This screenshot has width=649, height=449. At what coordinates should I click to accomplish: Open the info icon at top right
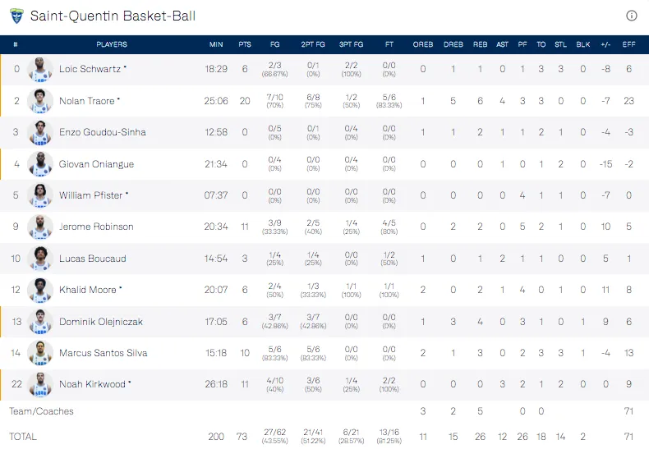[x=632, y=16]
